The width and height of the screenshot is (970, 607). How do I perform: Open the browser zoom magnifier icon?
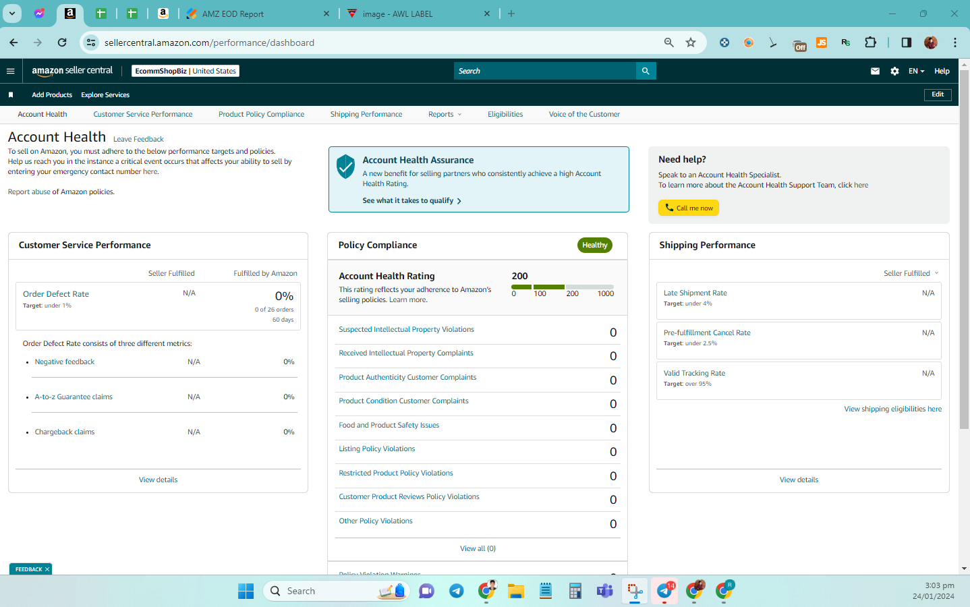(668, 42)
